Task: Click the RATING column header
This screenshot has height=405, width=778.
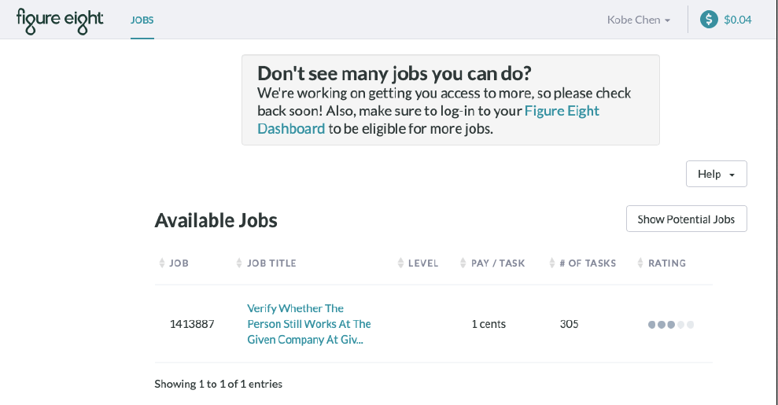Action: (x=667, y=263)
